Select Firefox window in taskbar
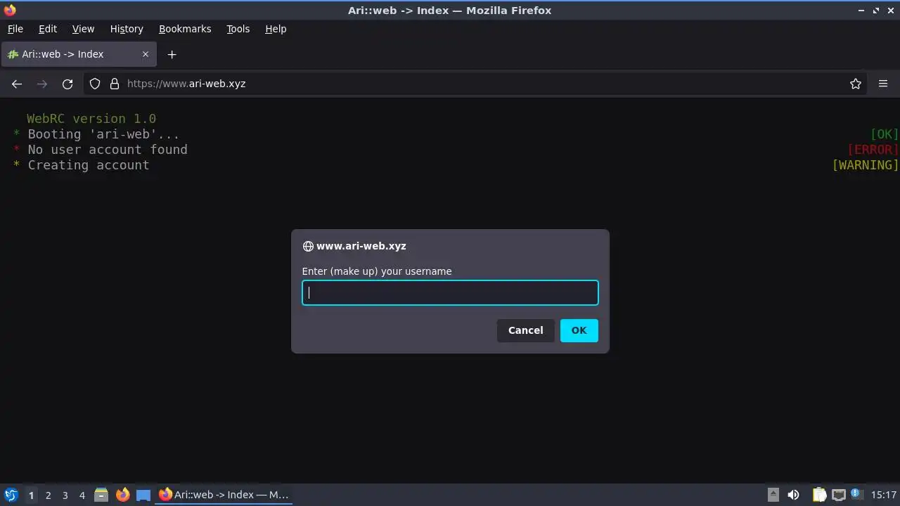 tap(225, 495)
